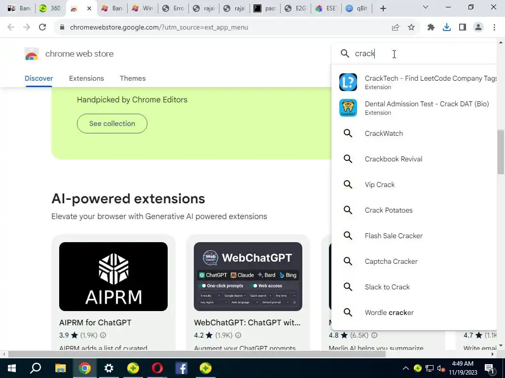Image resolution: width=505 pixels, height=378 pixels.
Task: Share this page via the share icon
Action: click(396, 28)
